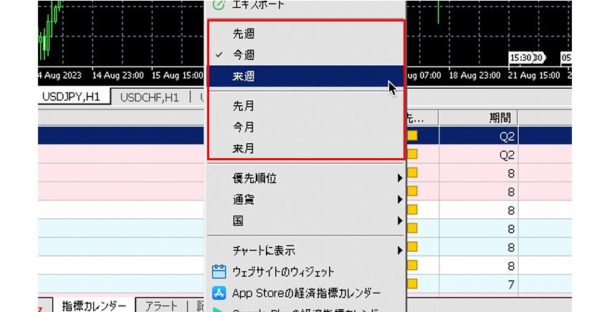
Task: Click the エクスポート export icon
Action: click(219, 5)
